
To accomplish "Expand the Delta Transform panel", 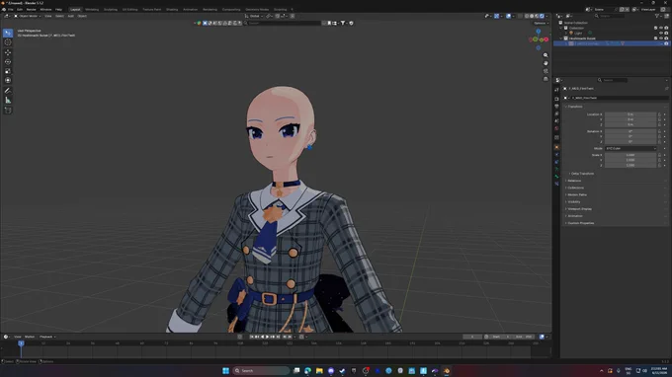I will coord(582,174).
